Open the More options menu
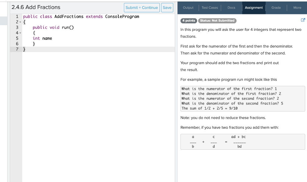Image resolution: width=307 pixels, height=182 pixels. (x=297, y=7)
